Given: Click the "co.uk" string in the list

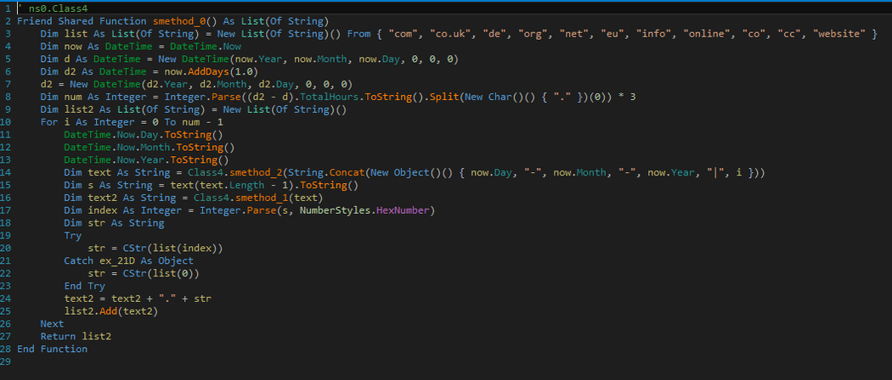Looking at the screenshot, I should (x=452, y=34).
